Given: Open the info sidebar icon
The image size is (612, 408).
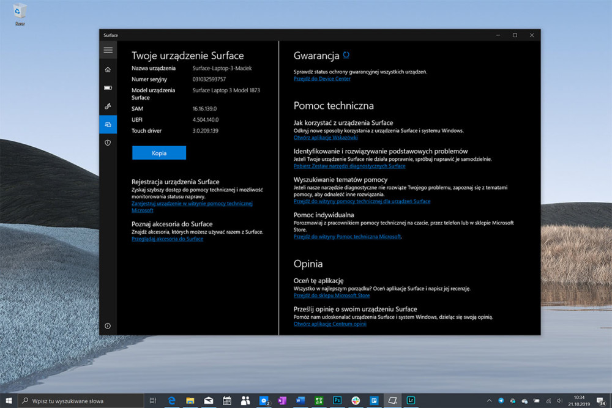Looking at the screenshot, I should [x=108, y=325].
